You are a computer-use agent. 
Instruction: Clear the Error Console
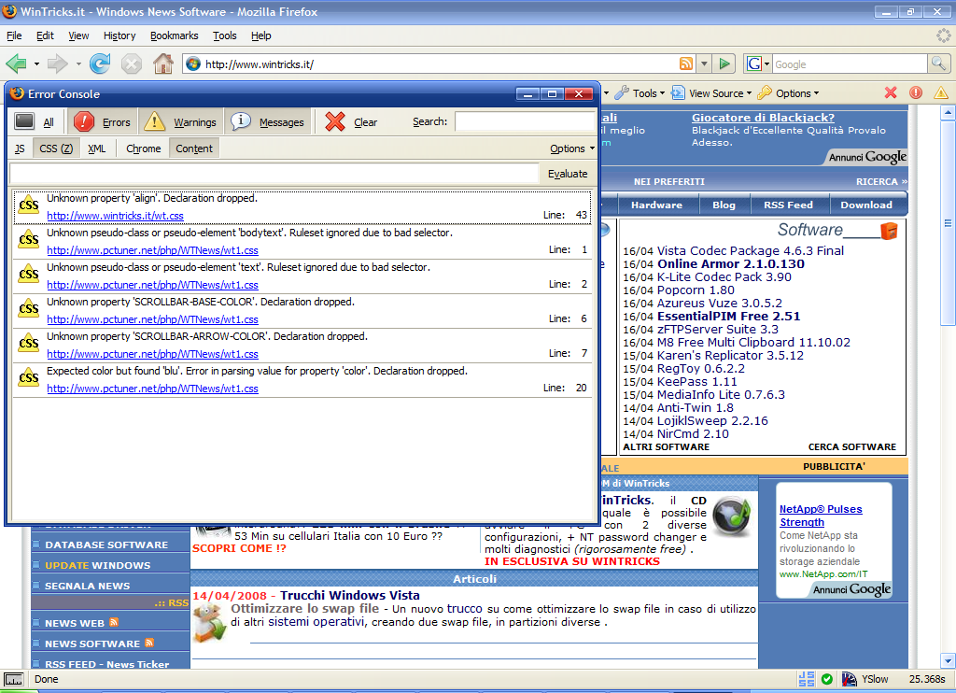point(351,122)
